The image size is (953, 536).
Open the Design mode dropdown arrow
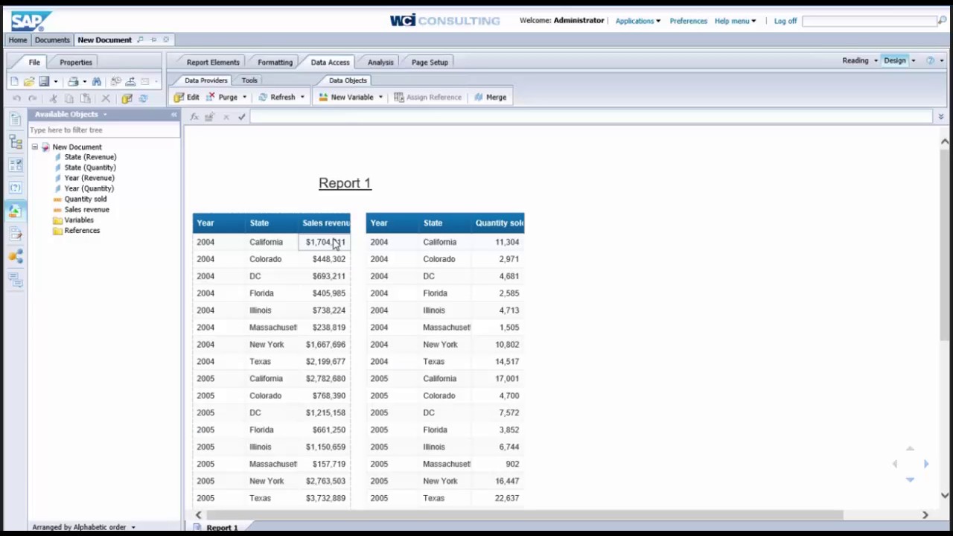pyautogui.click(x=914, y=61)
